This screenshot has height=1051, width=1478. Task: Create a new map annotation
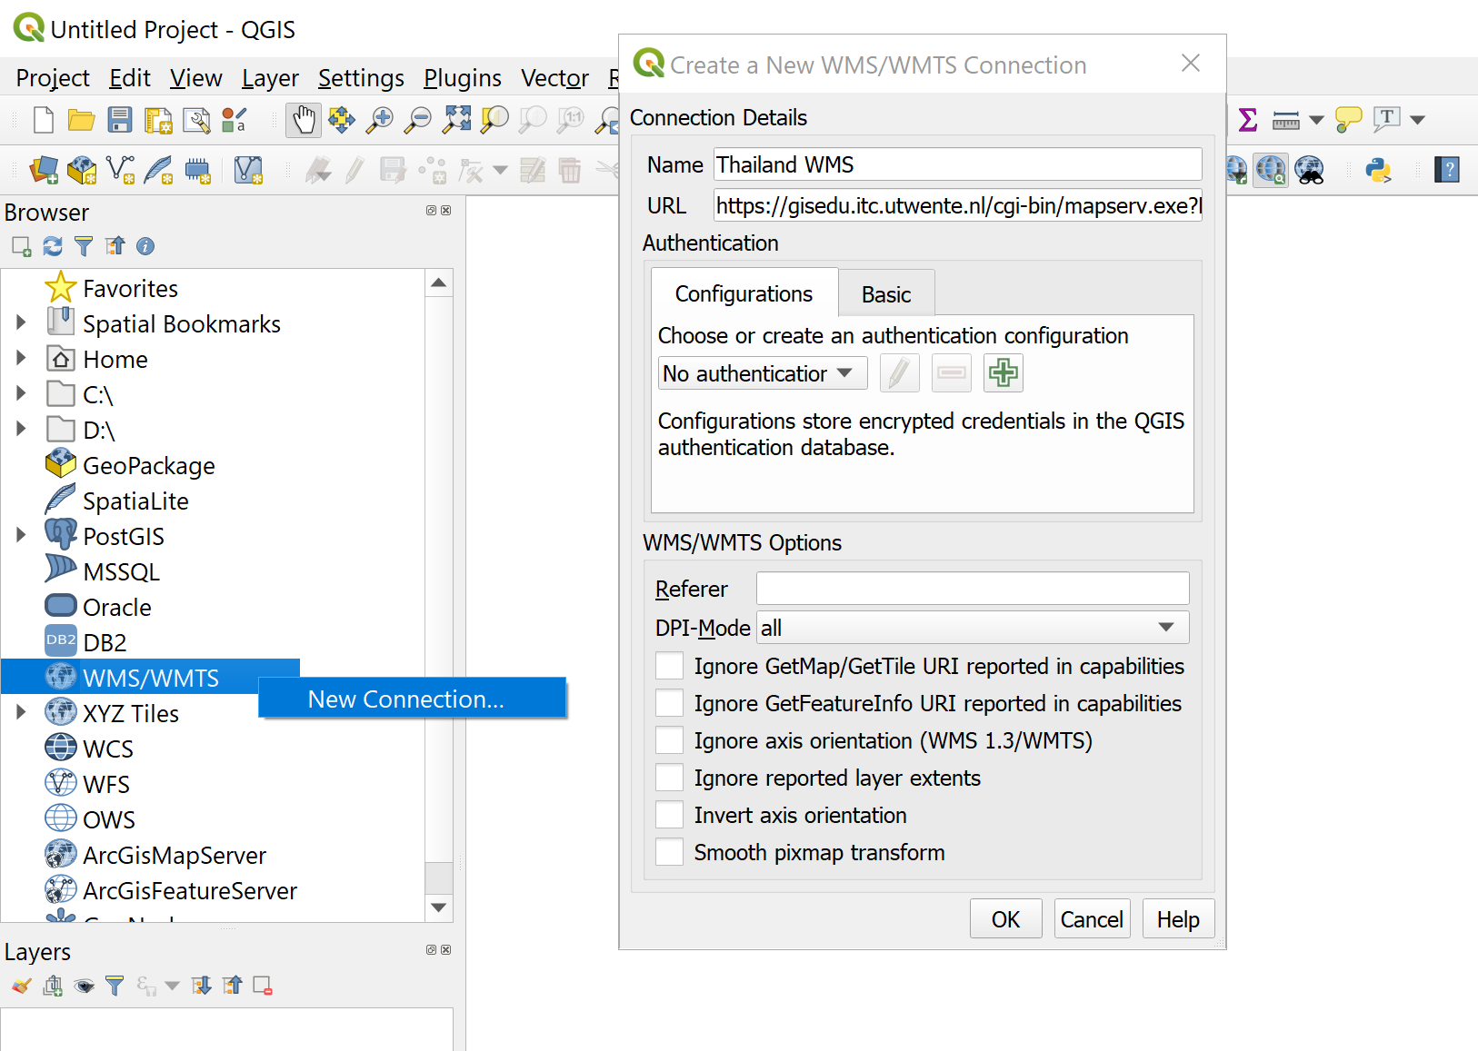coord(1349,119)
